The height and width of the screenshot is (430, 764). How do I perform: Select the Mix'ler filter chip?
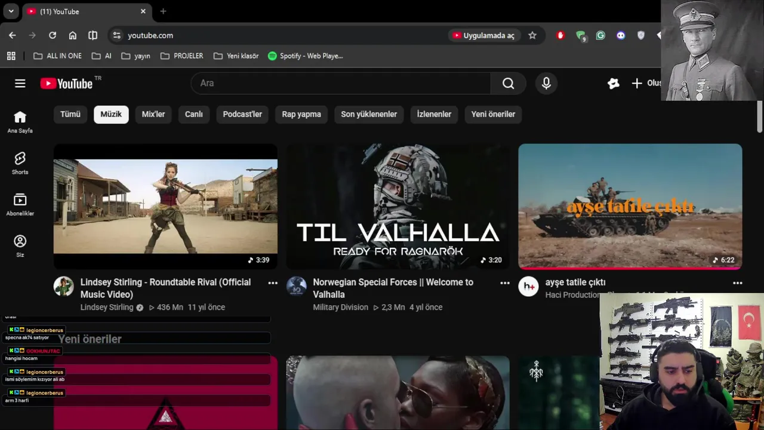click(153, 114)
